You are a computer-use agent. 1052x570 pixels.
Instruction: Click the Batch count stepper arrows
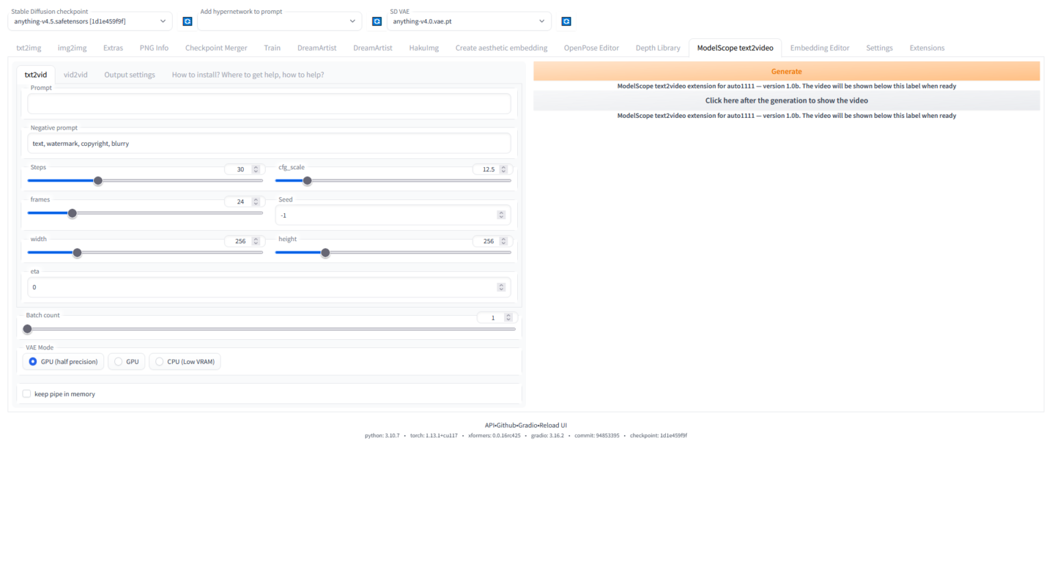(x=508, y=317)
